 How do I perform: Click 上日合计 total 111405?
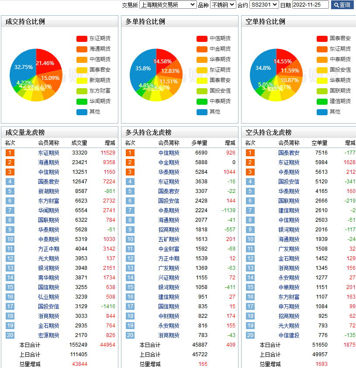click(79, 354)
